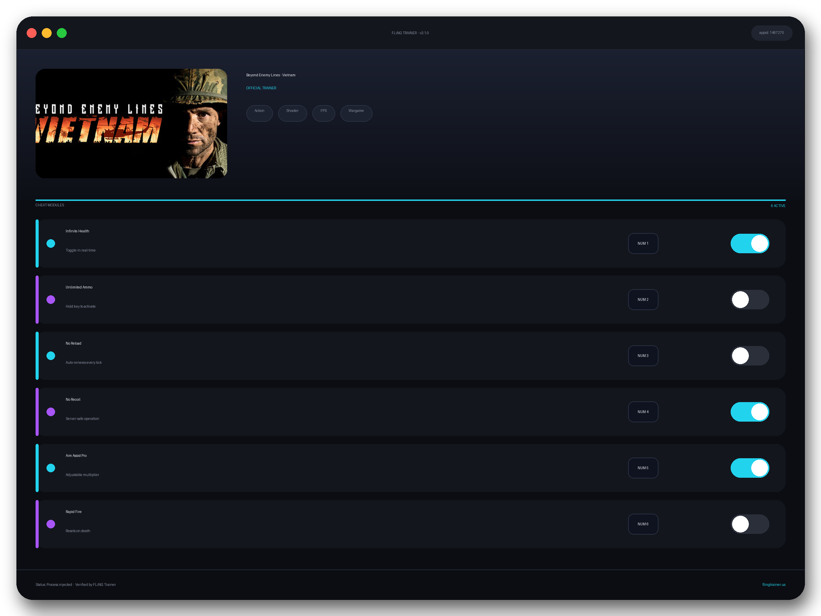This screenshot has width=821, height=616.
Task: Click the NUM 2 hotkey button
Action: pyautogui.click(x=643, y=300)
